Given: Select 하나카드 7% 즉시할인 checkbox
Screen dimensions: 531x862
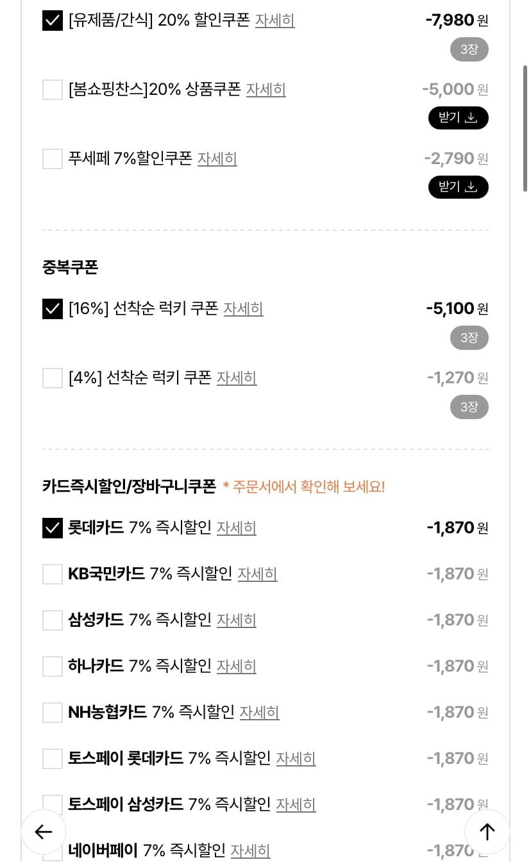Looking at the screenshot, I should pos(53,667).
